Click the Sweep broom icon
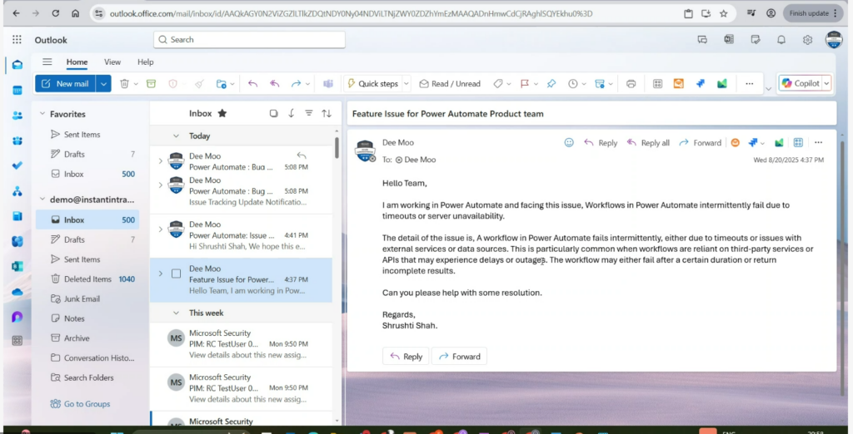853x434 pixels. (199, 84)
